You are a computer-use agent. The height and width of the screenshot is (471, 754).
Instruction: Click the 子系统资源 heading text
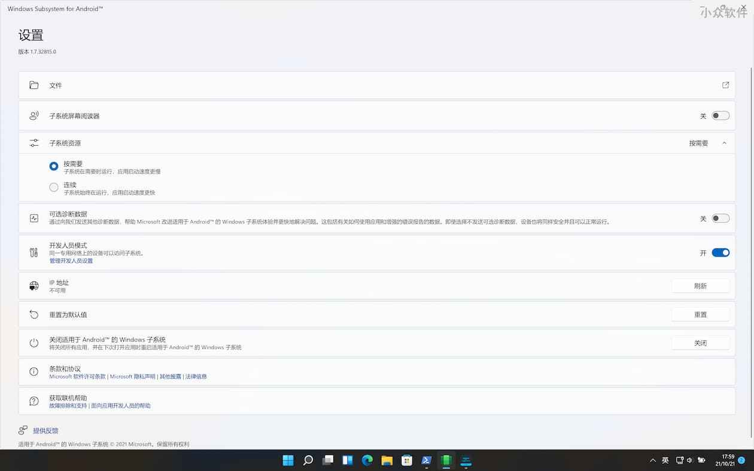point(65,143)
